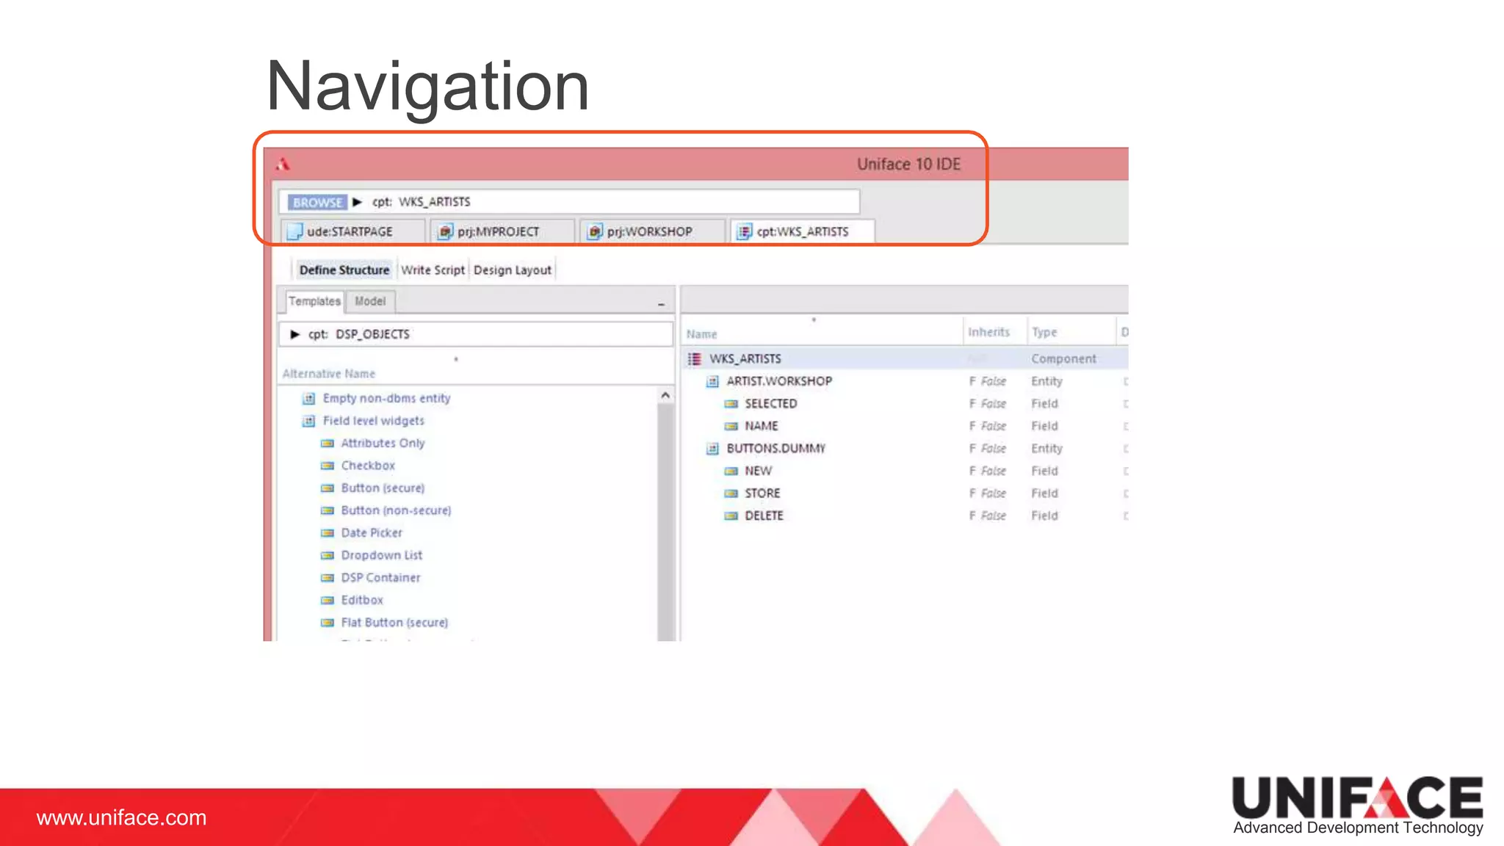
Task: Select the NEW field row
Action: [905, 471]
